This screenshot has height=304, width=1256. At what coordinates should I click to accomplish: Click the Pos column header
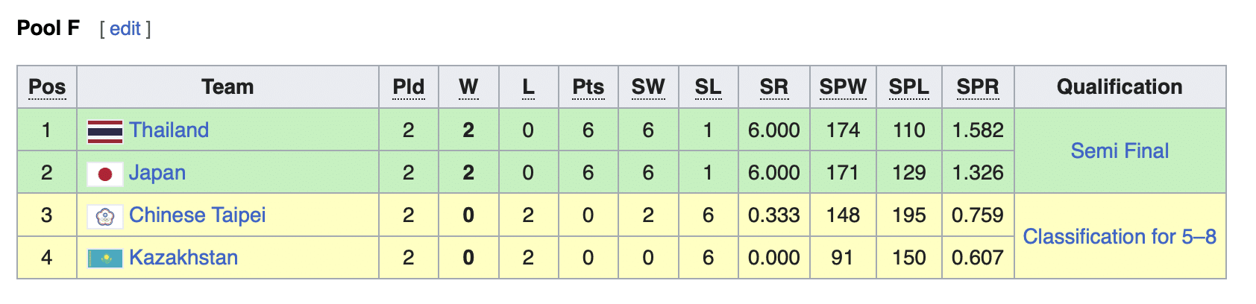coord(47,87)
